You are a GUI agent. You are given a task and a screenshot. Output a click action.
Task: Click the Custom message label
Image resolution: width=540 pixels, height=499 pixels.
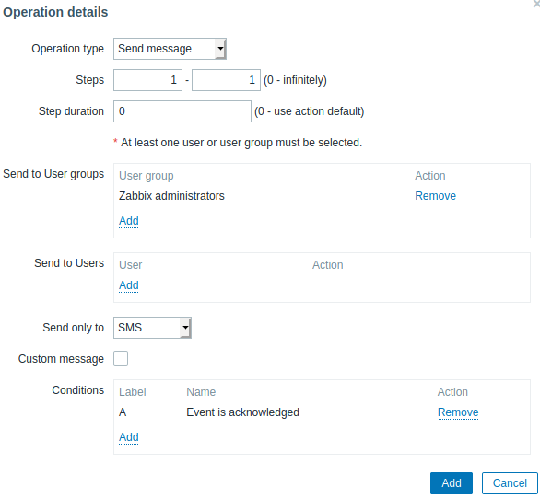coord(61,359)
